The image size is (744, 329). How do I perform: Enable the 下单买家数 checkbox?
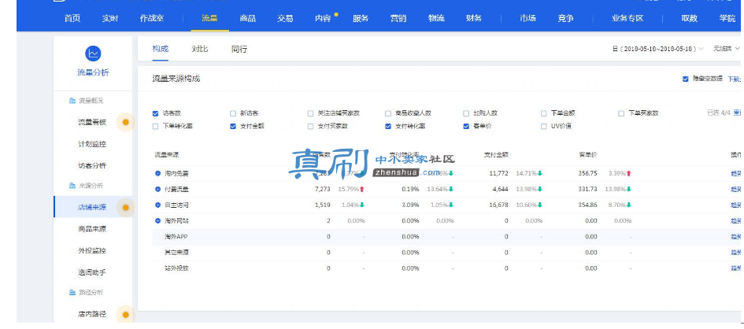coord(621,113)
